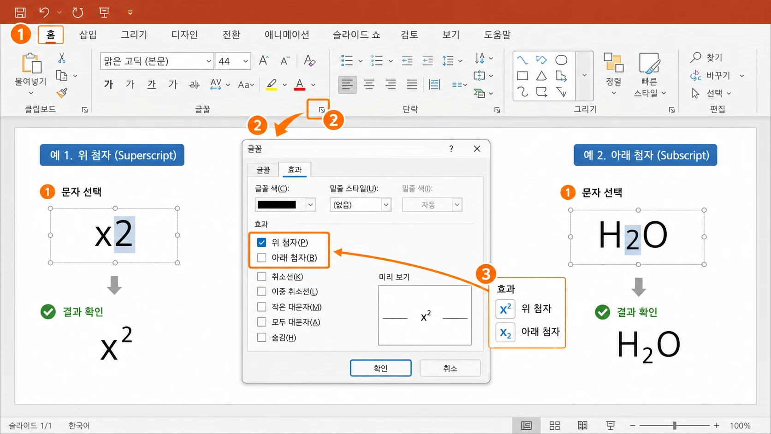Viewport: 771px width, 434px height.
Task: Enable 취소선(K) strikethrough checkbox
Action: (261, 277)
